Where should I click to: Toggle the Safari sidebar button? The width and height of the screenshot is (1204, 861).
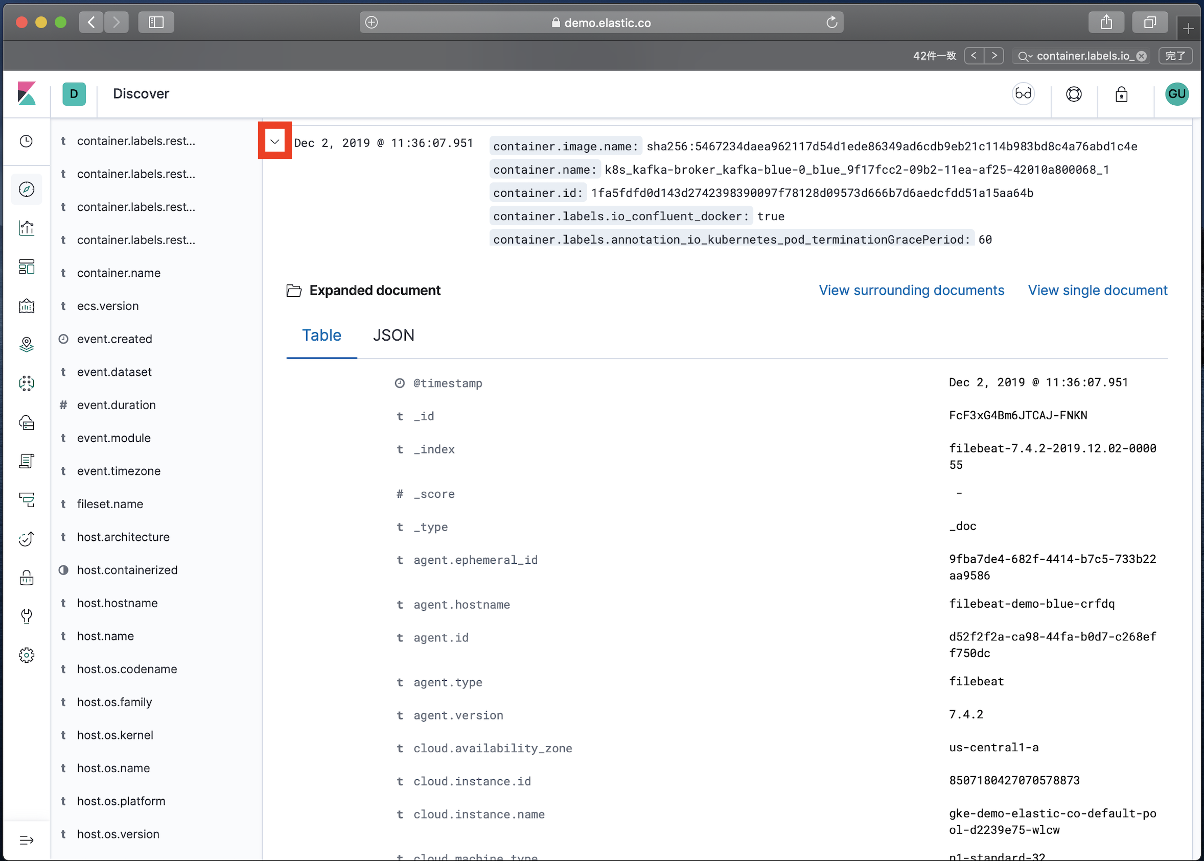pos(156,22)
